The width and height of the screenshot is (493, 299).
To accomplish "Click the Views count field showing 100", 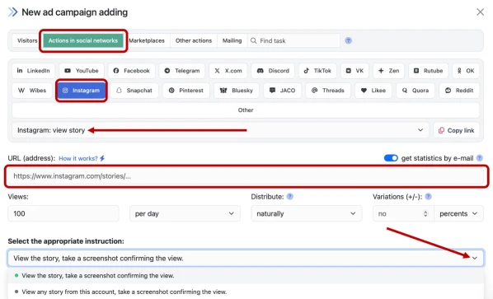I will tap(63, 213).
